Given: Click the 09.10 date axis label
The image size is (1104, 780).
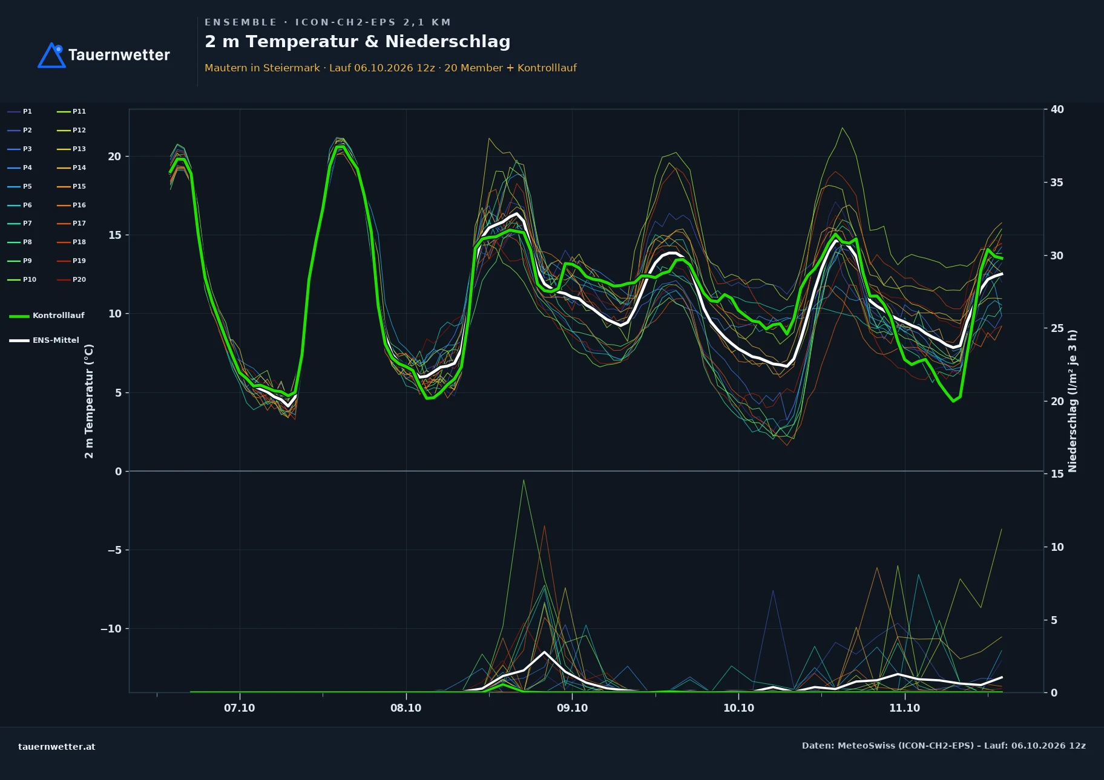Looking at the screenshot, I should (572, 708).
